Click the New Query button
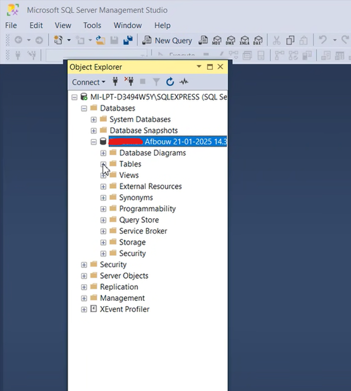This screenshot has height=391, width=351. (x=167, y=41)
